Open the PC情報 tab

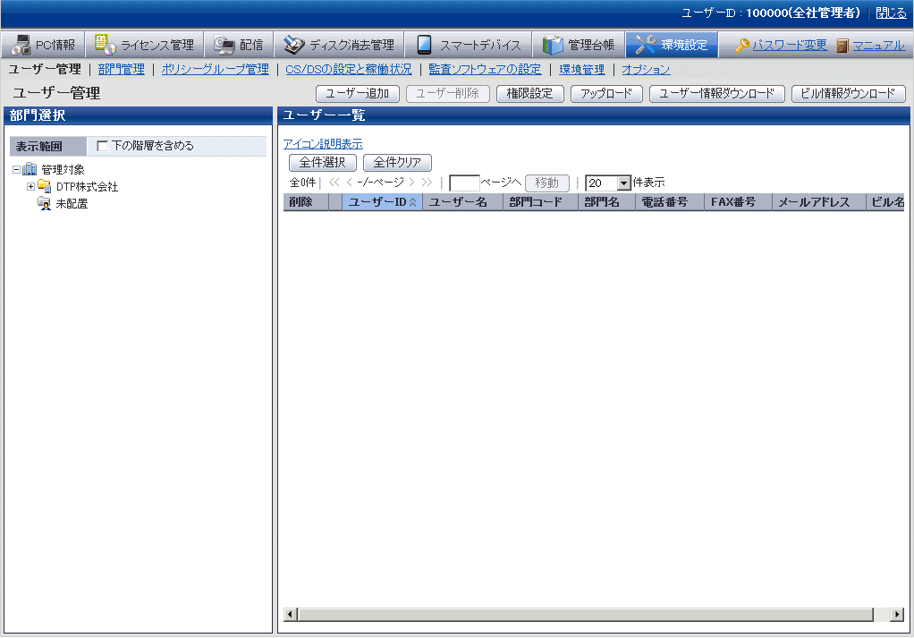pos(44,45)
